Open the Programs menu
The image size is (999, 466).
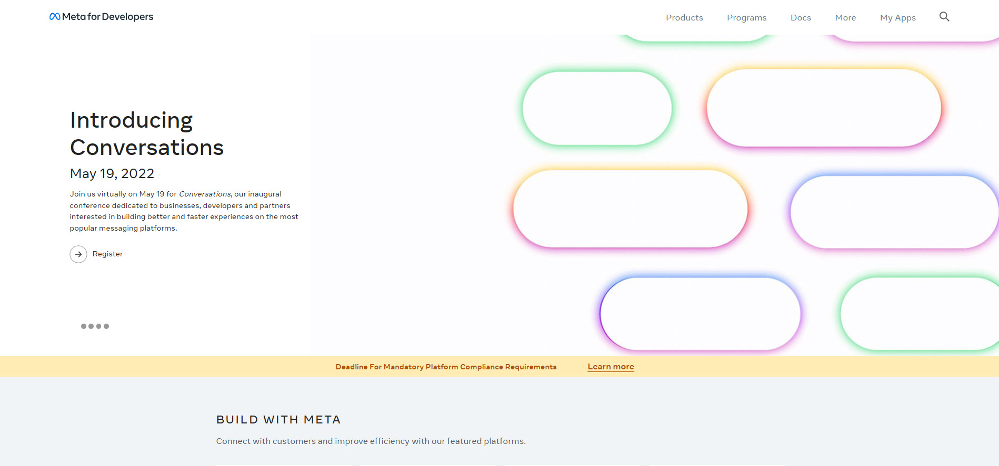pos(747,17)
